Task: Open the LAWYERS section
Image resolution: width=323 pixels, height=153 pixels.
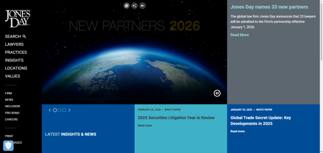Action: [x=14, y=44]
